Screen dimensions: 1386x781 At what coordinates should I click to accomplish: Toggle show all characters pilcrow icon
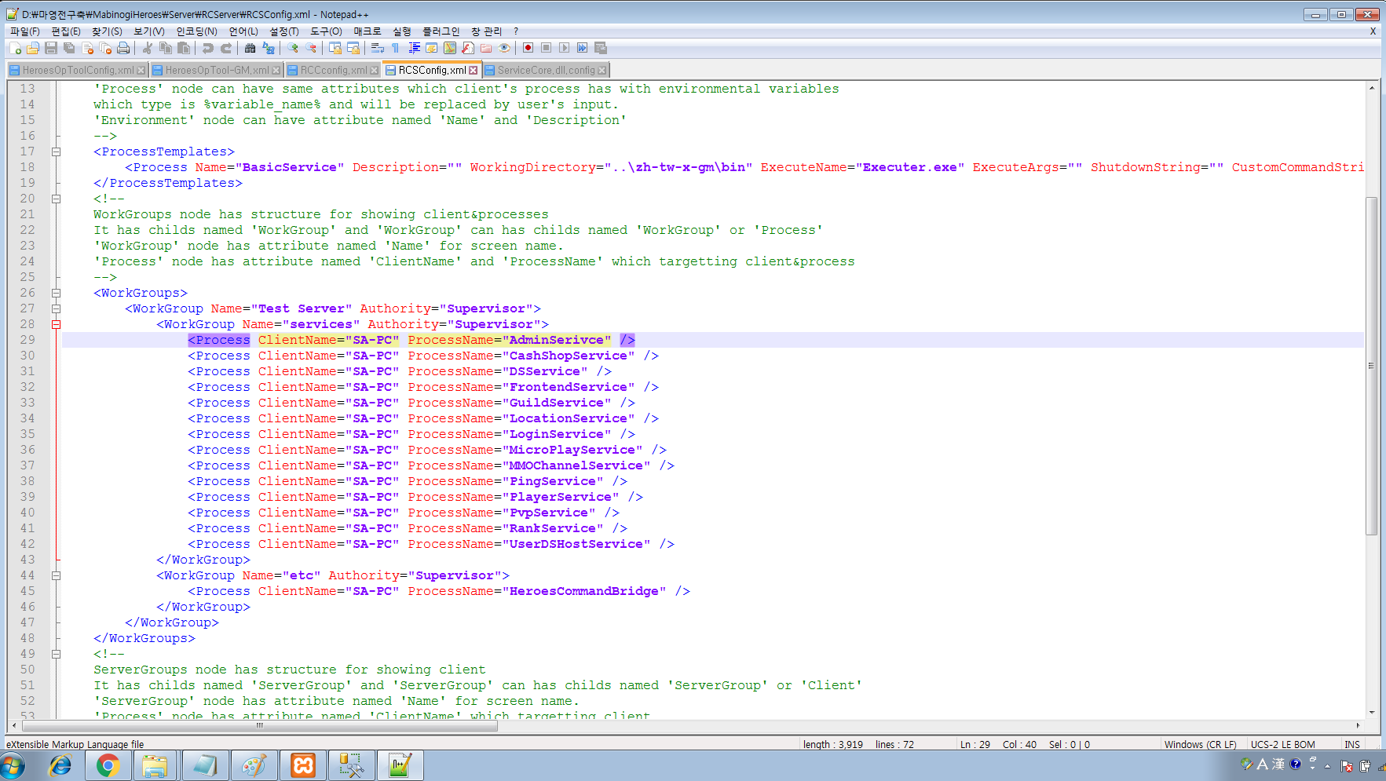(x=396, y=49)
